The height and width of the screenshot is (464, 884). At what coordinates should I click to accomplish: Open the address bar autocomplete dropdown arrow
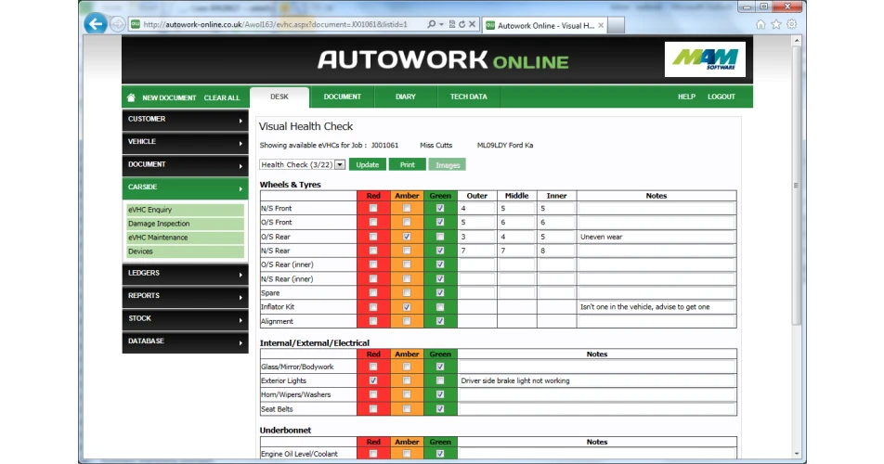point(441,24)
